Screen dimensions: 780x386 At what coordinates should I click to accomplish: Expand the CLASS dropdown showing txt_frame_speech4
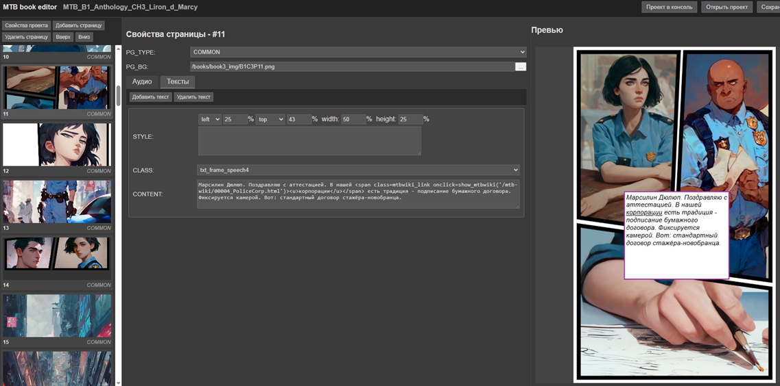[358, 170]
